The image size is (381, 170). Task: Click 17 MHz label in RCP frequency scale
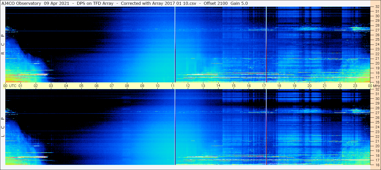tap(377, 77)
